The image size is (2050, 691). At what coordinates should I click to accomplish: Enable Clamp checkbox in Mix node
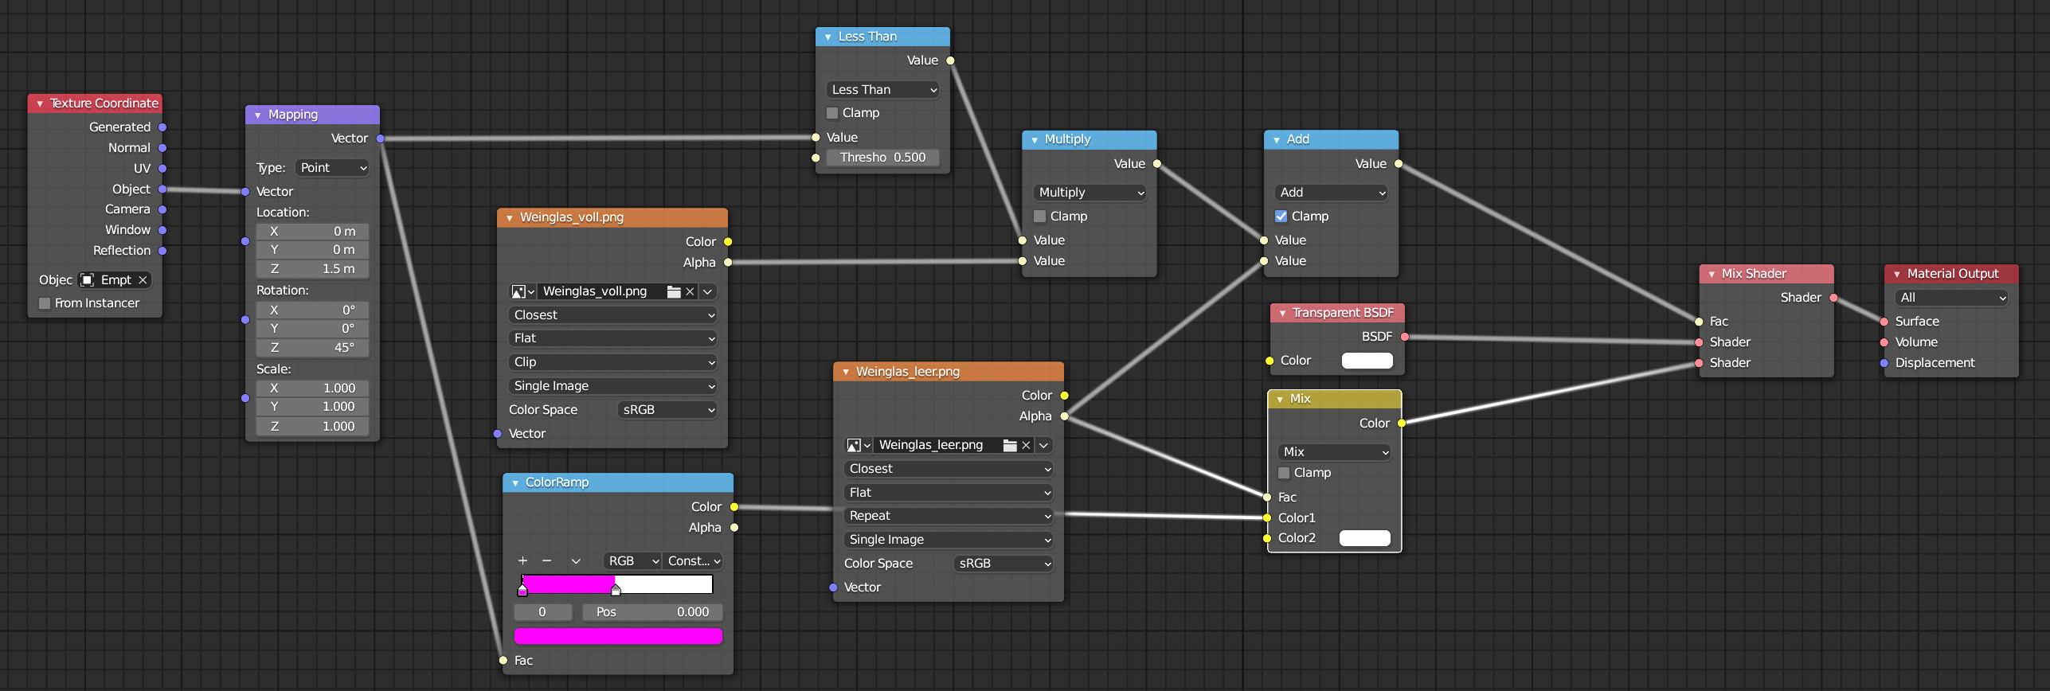click(x=1284, y=473)
